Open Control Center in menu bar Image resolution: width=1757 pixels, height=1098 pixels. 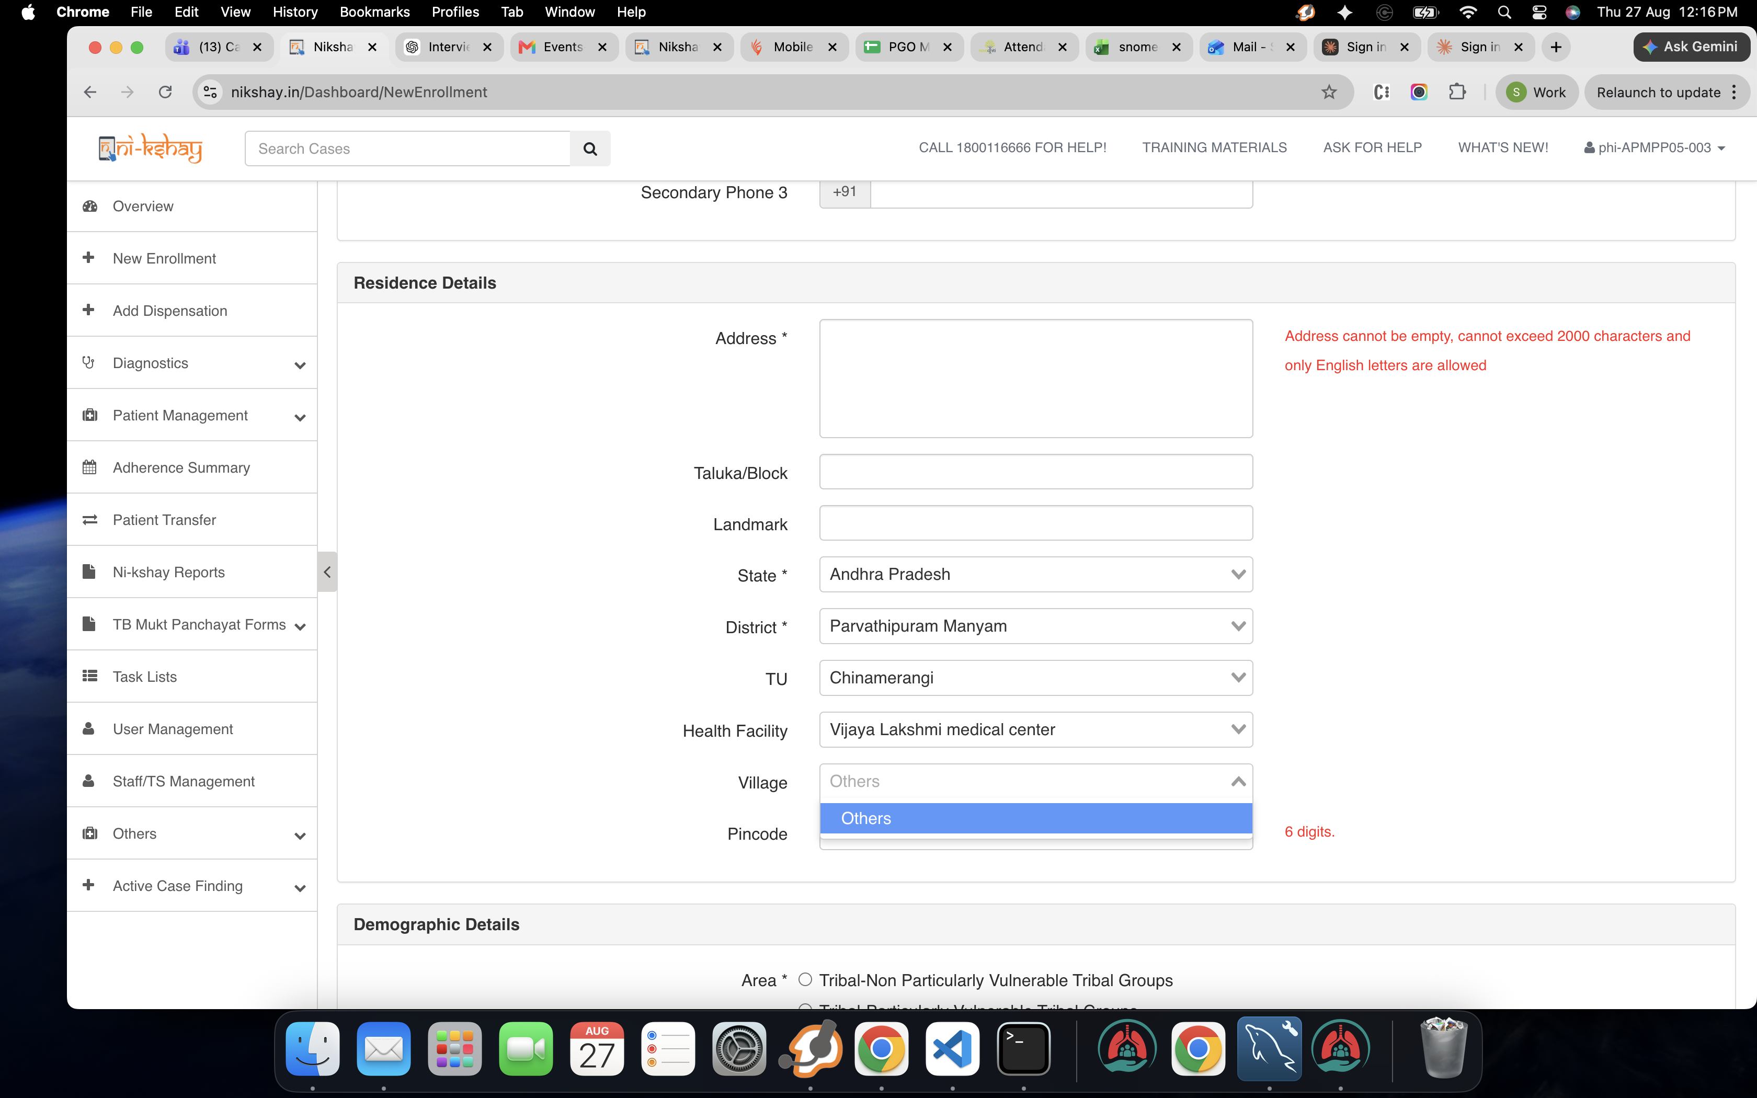point(1539,13)
